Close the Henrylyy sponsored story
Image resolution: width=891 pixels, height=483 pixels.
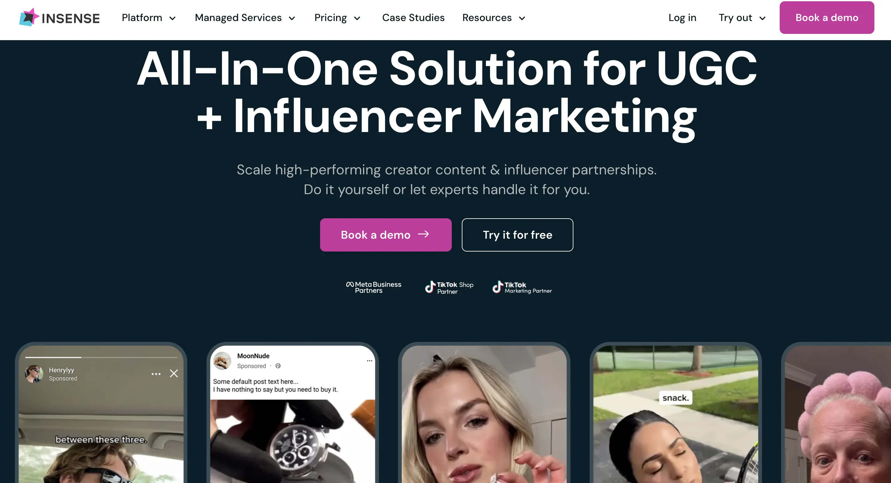[174, 373]
